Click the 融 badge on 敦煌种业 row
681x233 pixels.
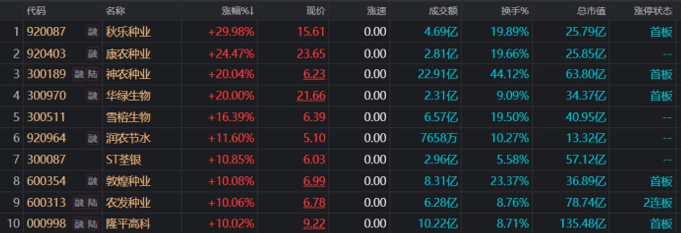(x=93, y=181)
